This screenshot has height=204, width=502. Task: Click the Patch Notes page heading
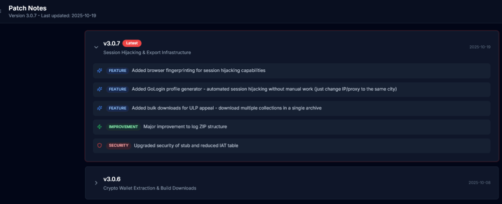[x=27, y=8]
